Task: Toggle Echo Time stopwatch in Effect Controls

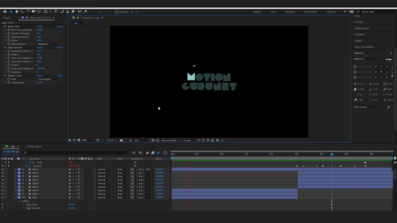Action: click(x=9, y=30)
